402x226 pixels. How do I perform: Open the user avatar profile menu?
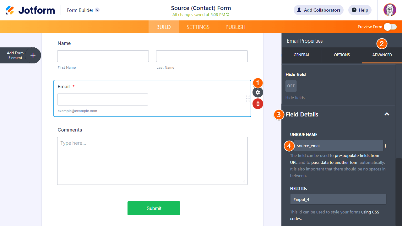tap(390, 10)
